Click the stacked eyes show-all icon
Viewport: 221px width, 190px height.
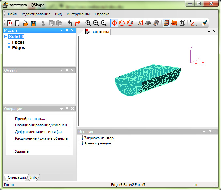pos(156,23)
